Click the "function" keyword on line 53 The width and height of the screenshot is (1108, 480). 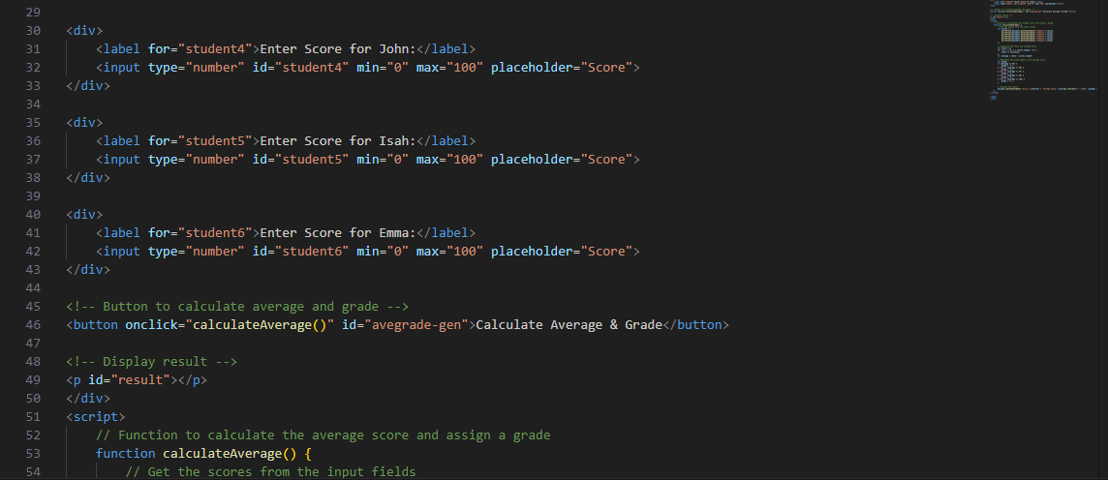(x=126, y=453)
